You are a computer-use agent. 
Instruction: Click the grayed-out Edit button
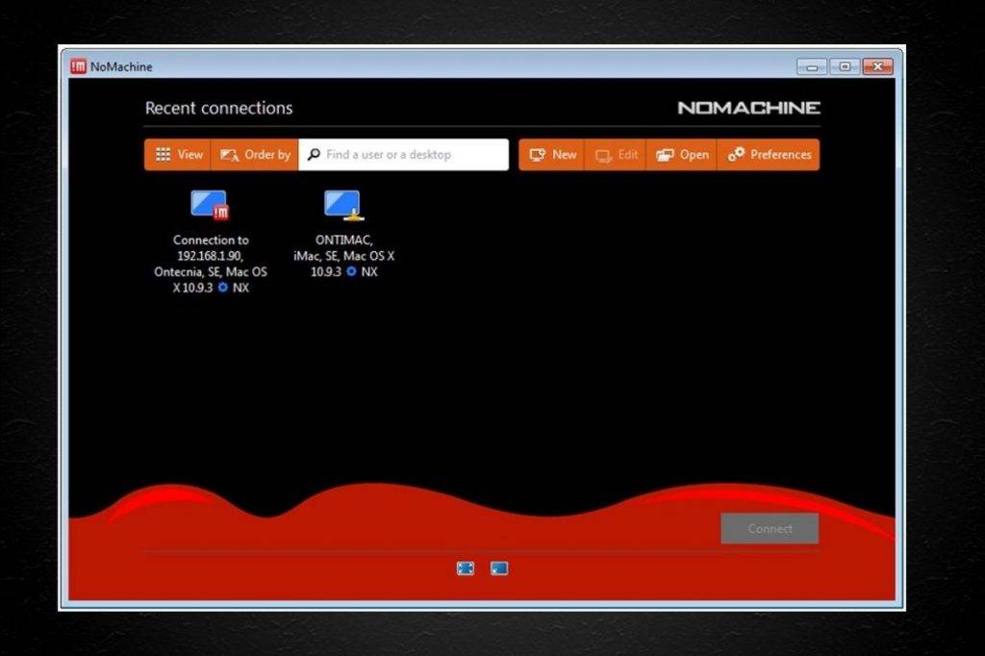point(616,155)
